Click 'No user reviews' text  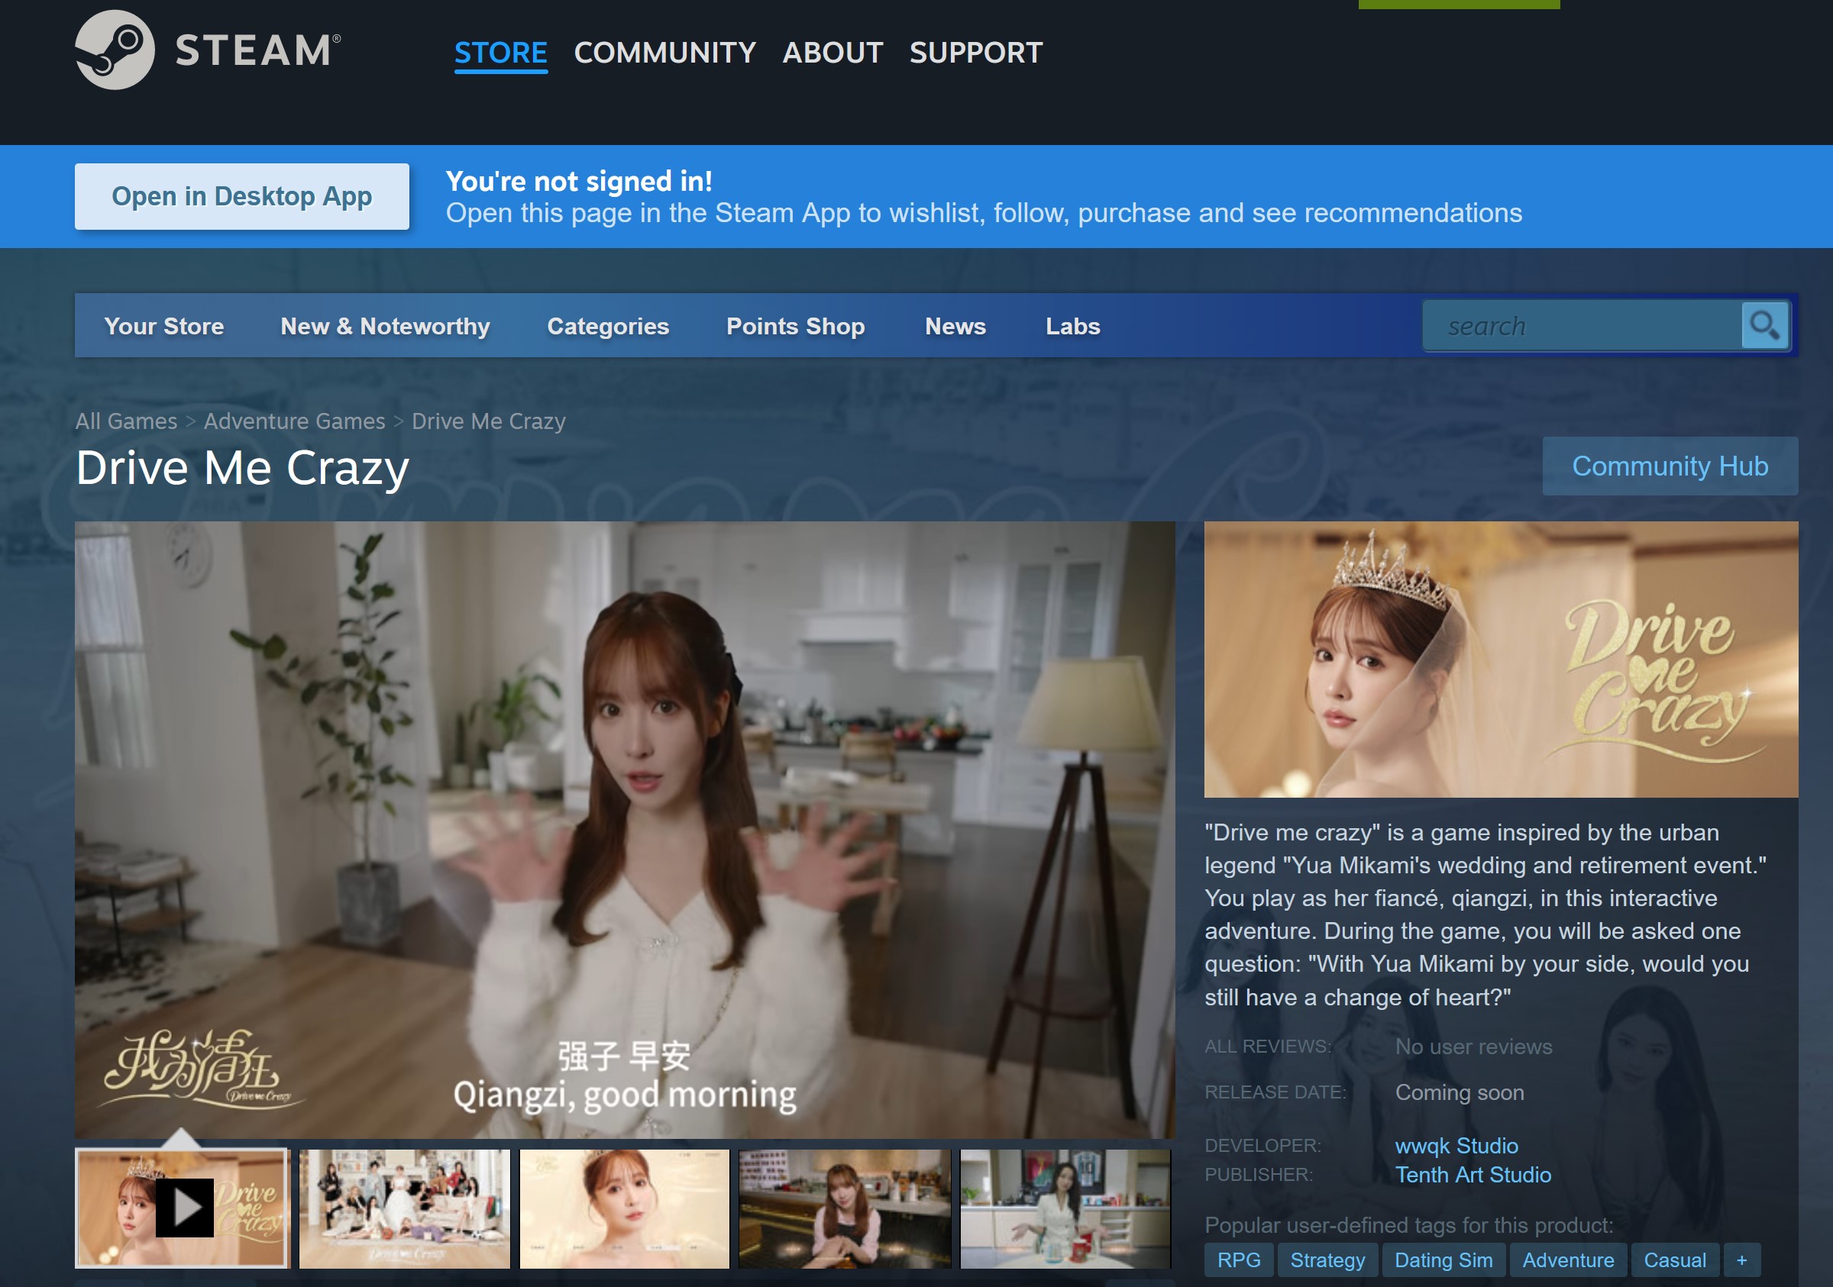1473,1046
